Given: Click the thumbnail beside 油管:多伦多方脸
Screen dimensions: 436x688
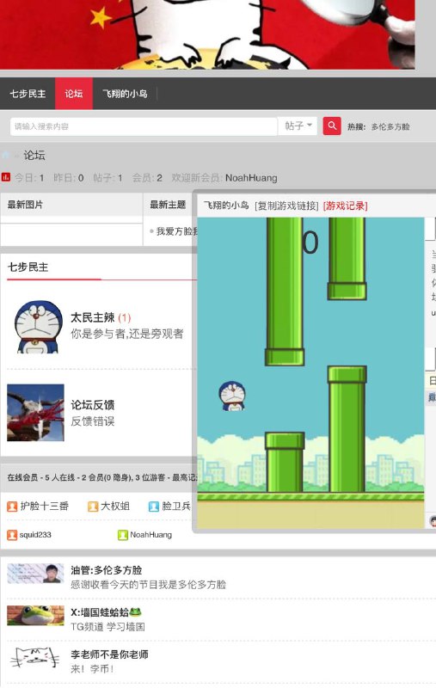Looking at the screenshot, I should (x=35, y=574).
